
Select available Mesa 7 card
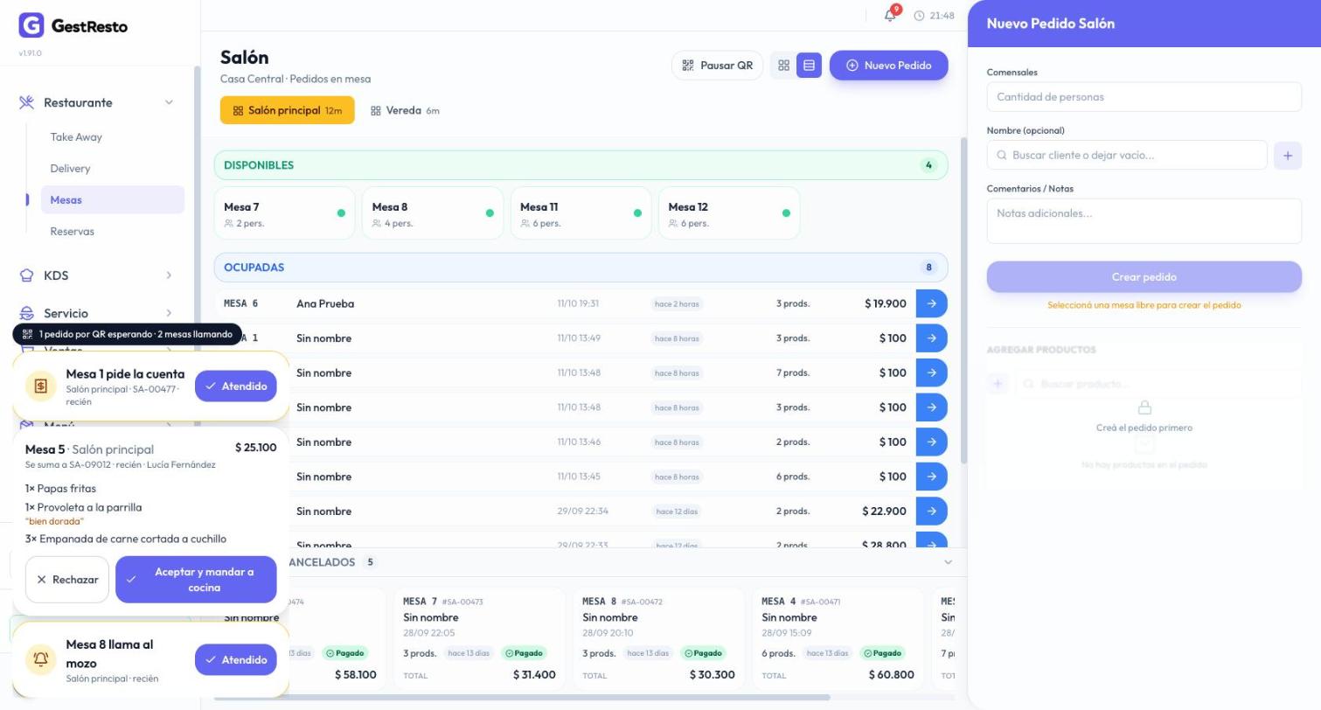click(284, 212)
